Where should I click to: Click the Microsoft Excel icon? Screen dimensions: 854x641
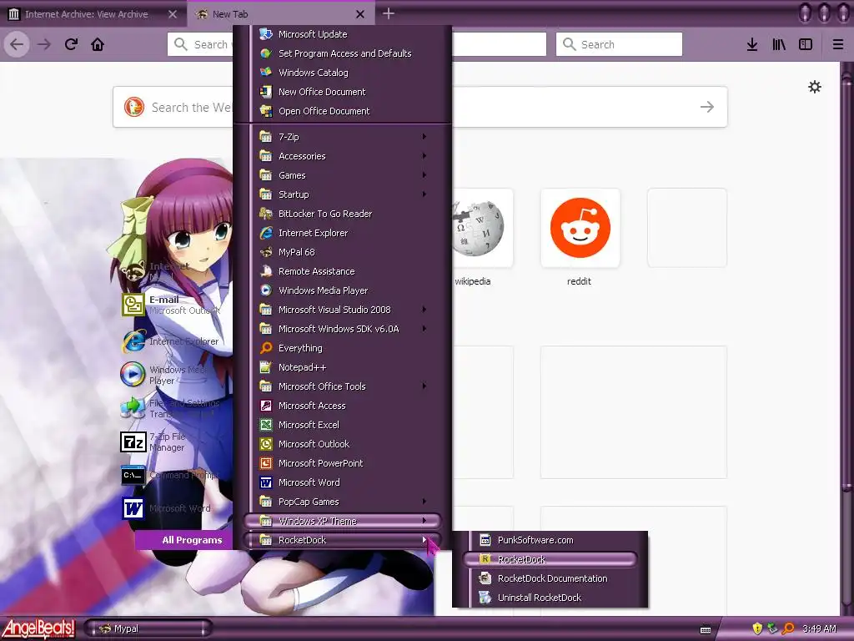coord(266,425)
